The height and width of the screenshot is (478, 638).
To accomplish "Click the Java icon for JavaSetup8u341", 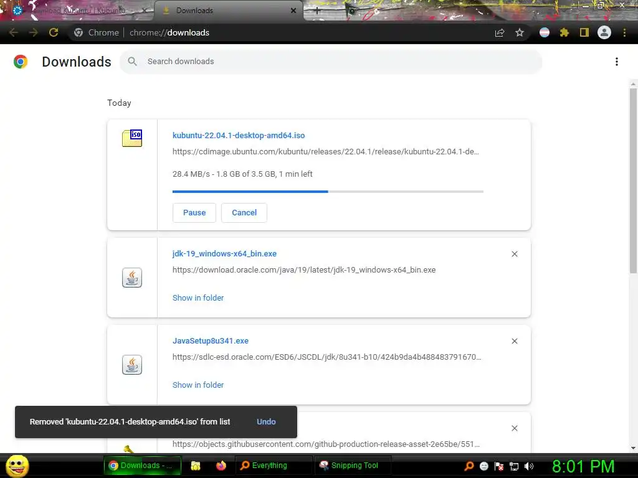I will point(132,365).
